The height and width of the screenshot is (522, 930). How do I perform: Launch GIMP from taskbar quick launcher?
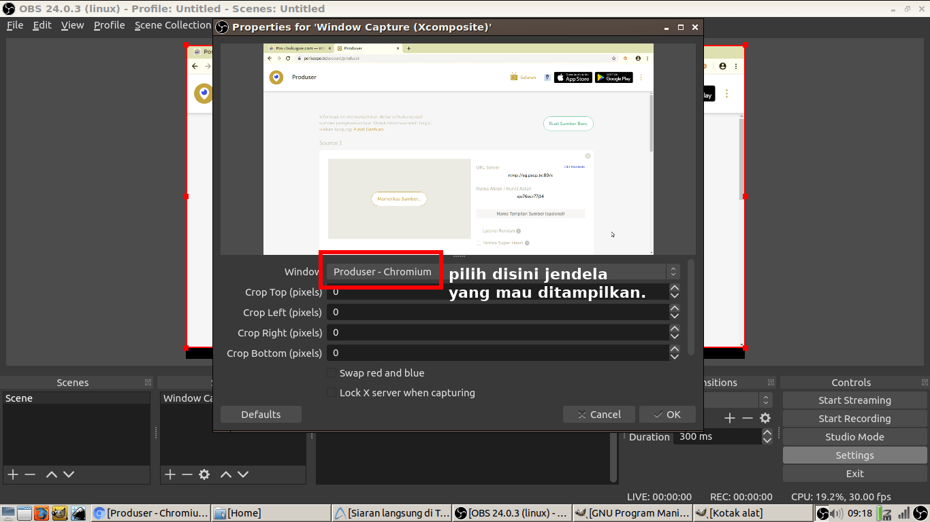[59, 513]
